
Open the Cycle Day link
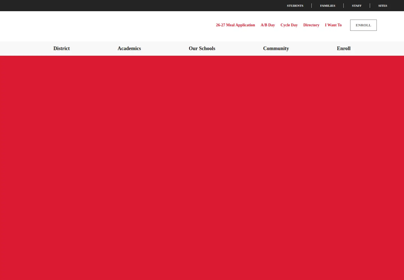(x=289, y=25)
